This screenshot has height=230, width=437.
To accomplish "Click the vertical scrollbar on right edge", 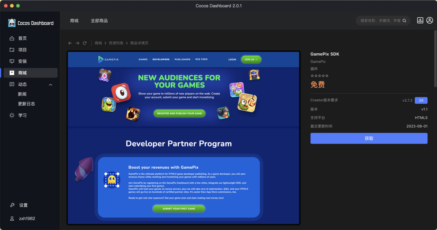I will coord(435,59).
